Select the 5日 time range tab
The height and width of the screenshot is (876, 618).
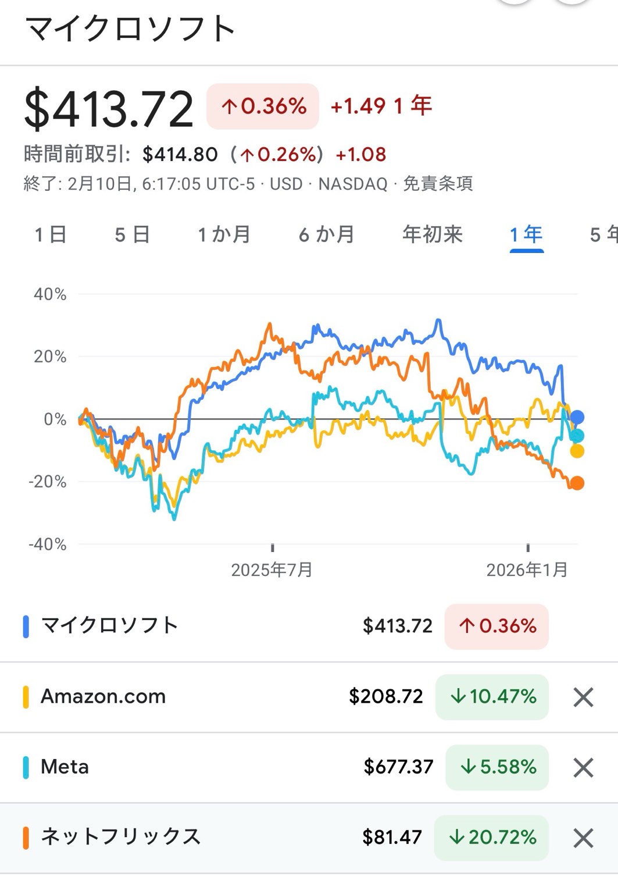coord(133,234)
